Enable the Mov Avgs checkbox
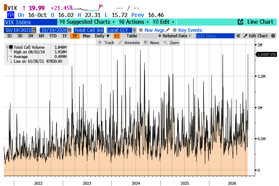The image size is (279, 186). point(141,30)
